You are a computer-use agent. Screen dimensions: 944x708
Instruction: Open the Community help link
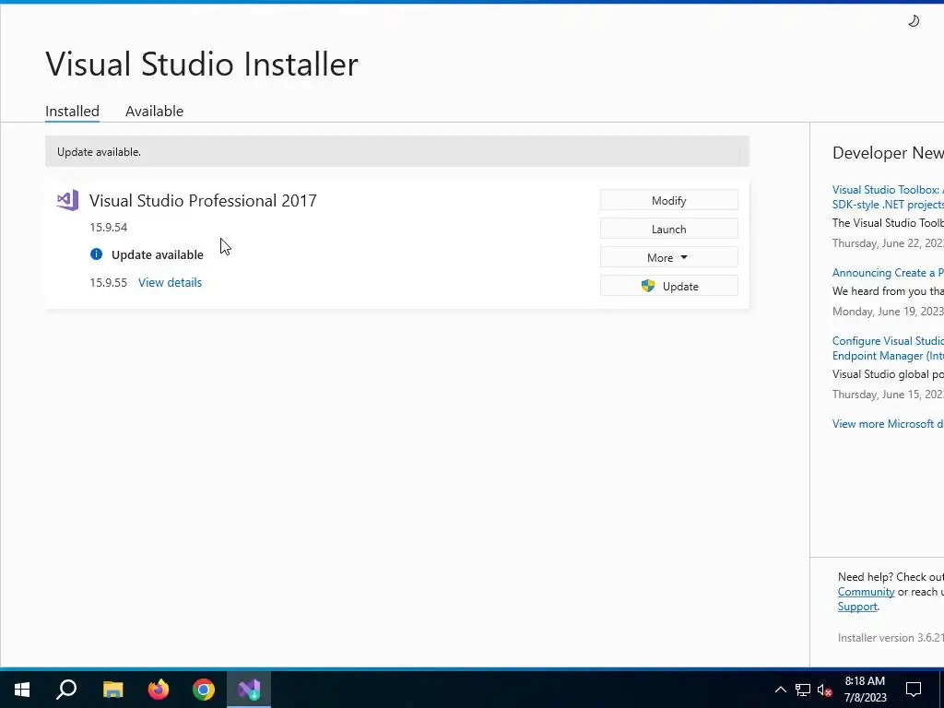coord(866,592)
